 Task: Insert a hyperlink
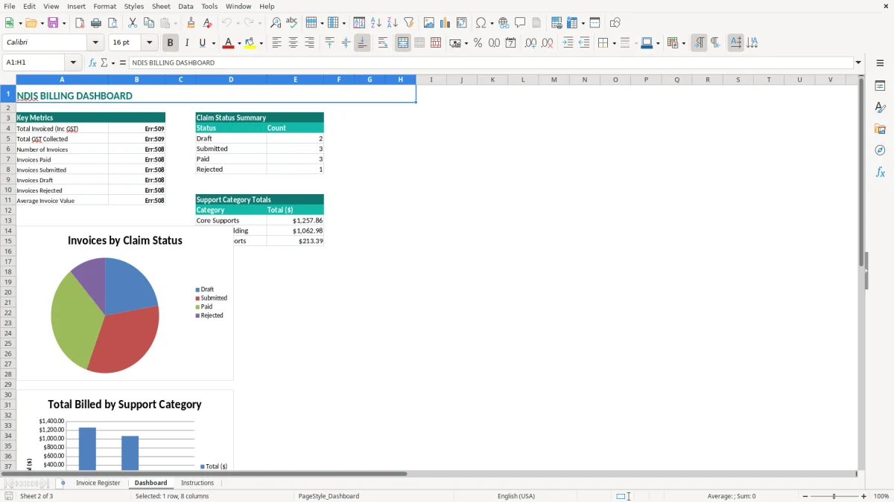[x=504, y=23]
